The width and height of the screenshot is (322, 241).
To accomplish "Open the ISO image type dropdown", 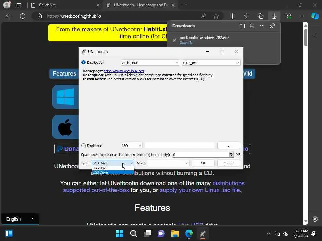I will [x=132, y=146].
